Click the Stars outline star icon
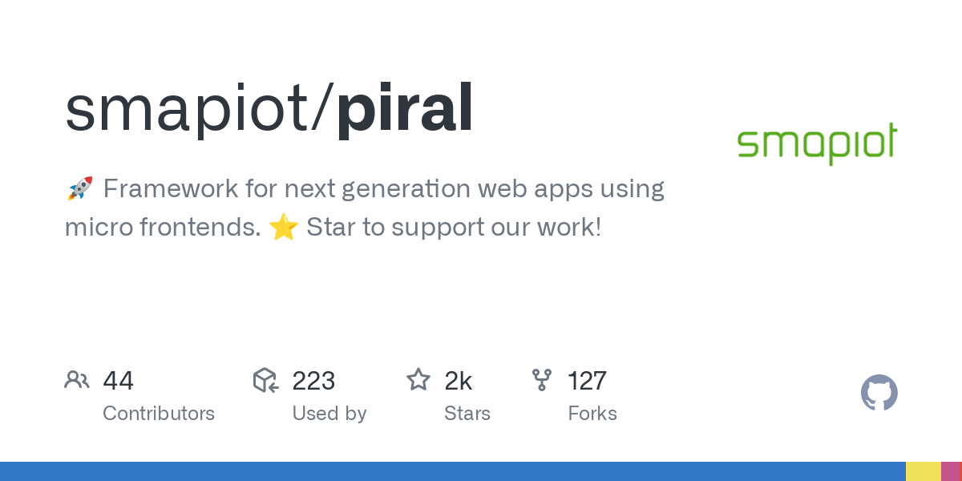 418,380
